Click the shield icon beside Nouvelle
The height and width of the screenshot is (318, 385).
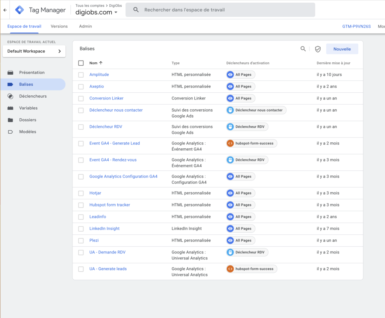click(318, 49)
